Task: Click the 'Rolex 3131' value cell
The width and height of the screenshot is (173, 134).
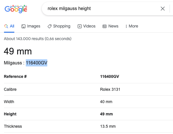Action: click(110, 89)
